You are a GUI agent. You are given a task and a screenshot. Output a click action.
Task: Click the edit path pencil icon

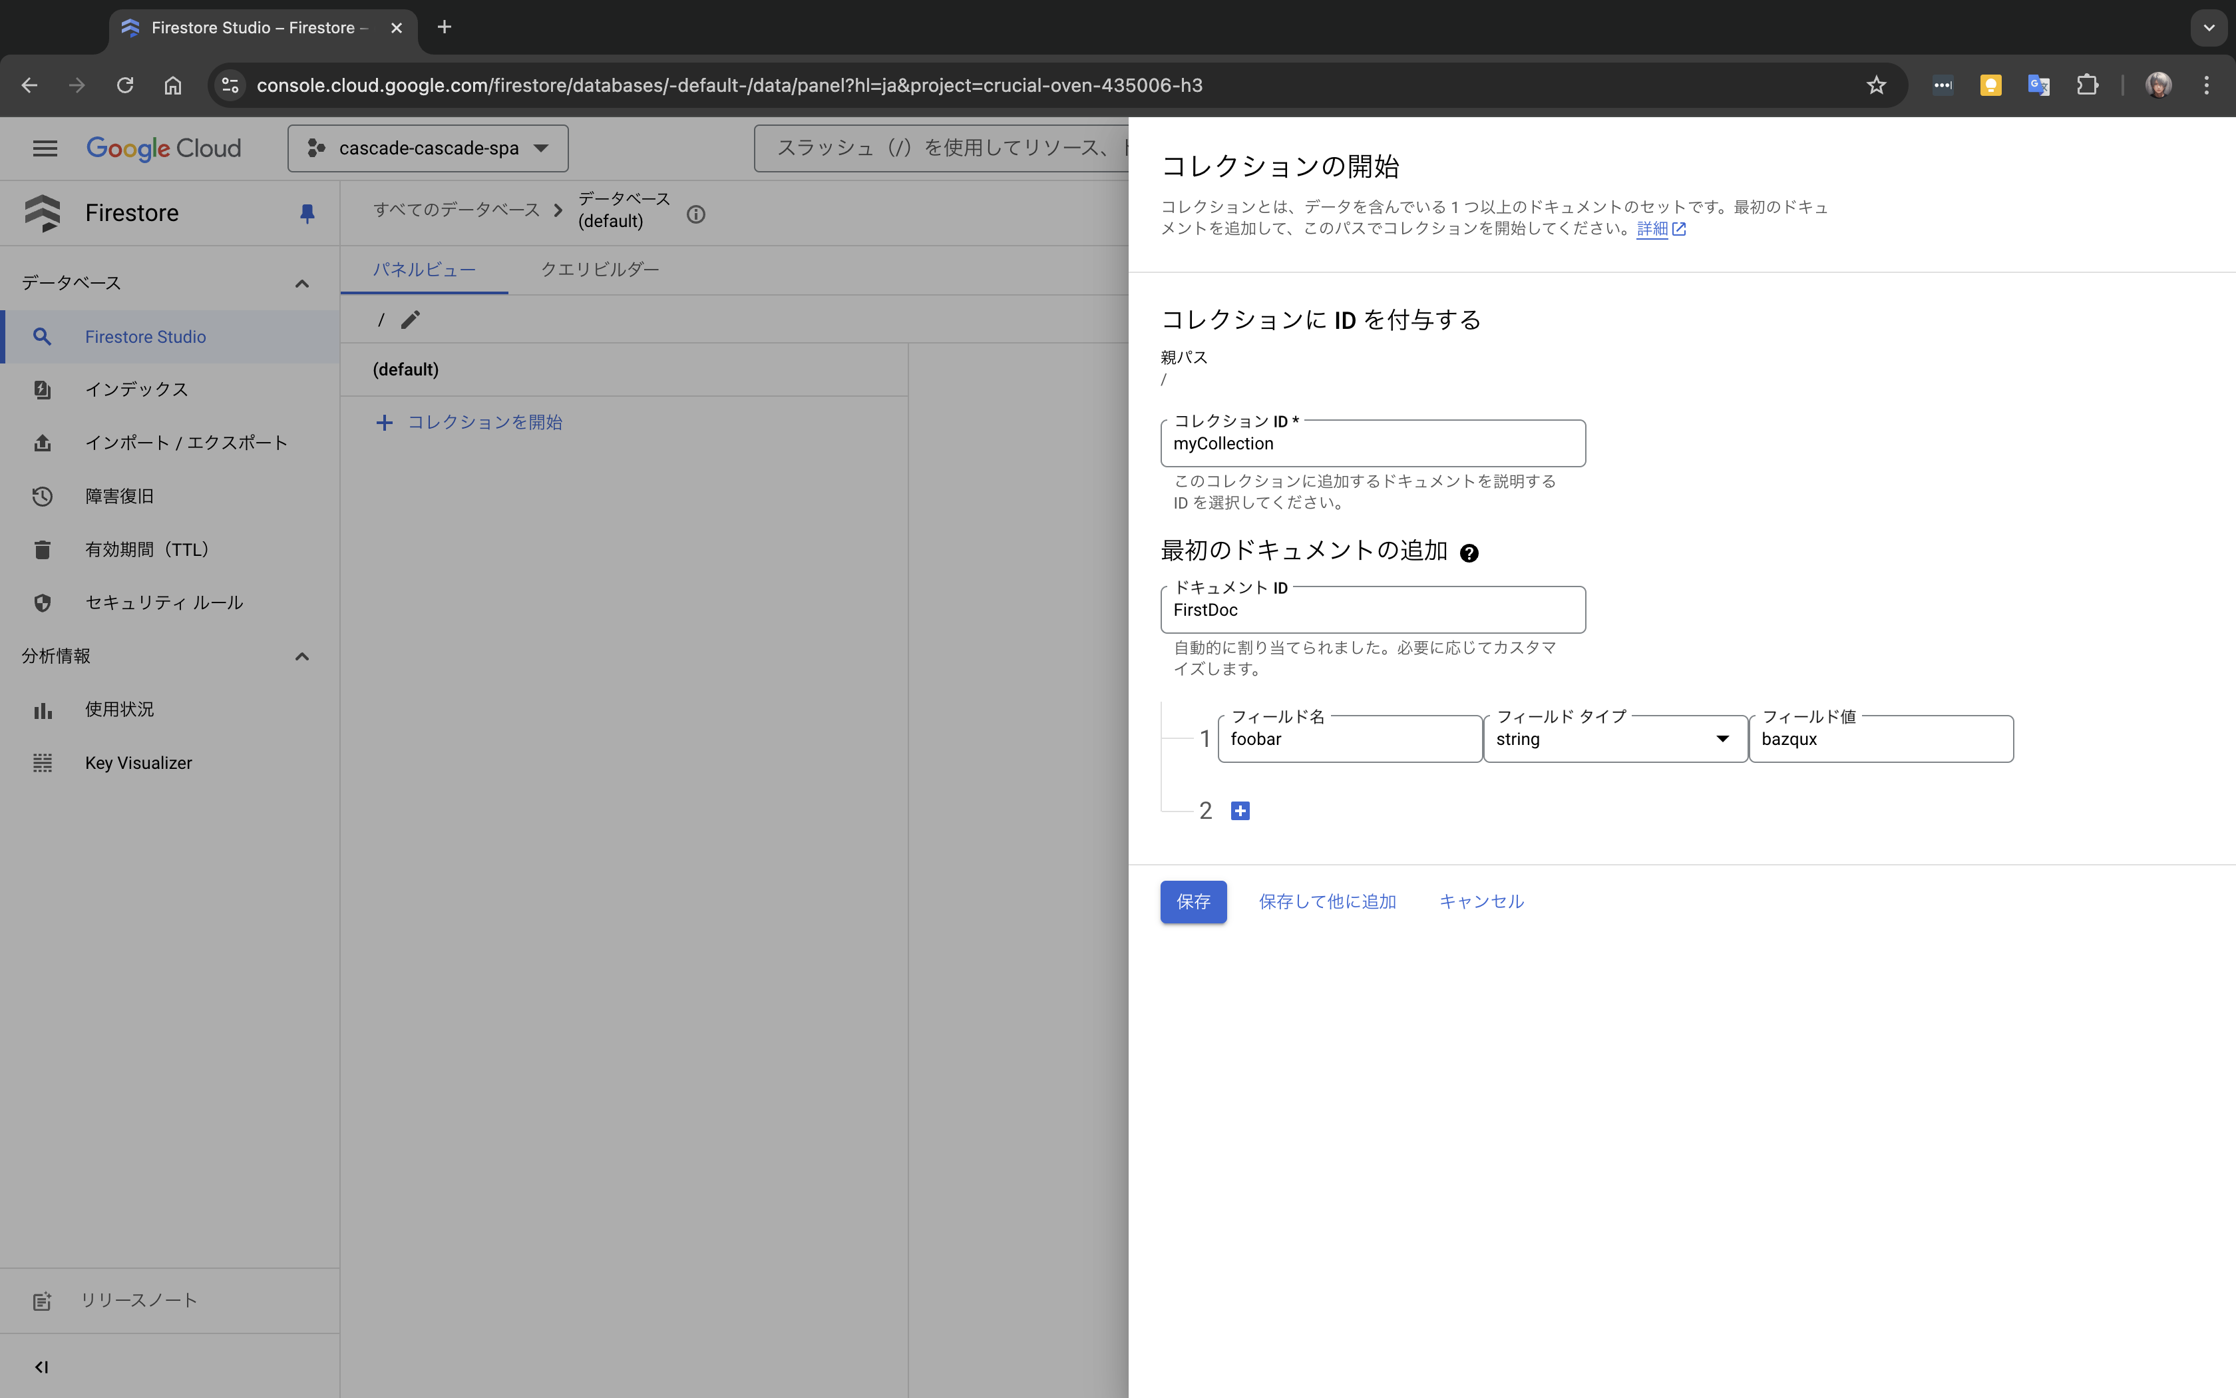pyautogui.click(x=410, y=320)
